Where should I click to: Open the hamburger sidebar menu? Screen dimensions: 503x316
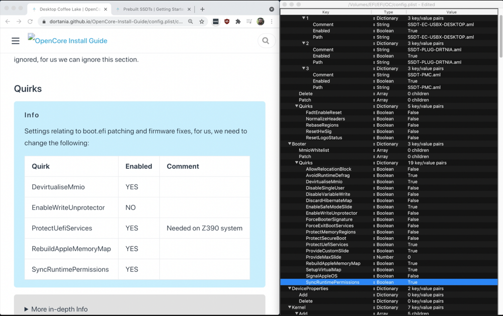pos(16,41)
